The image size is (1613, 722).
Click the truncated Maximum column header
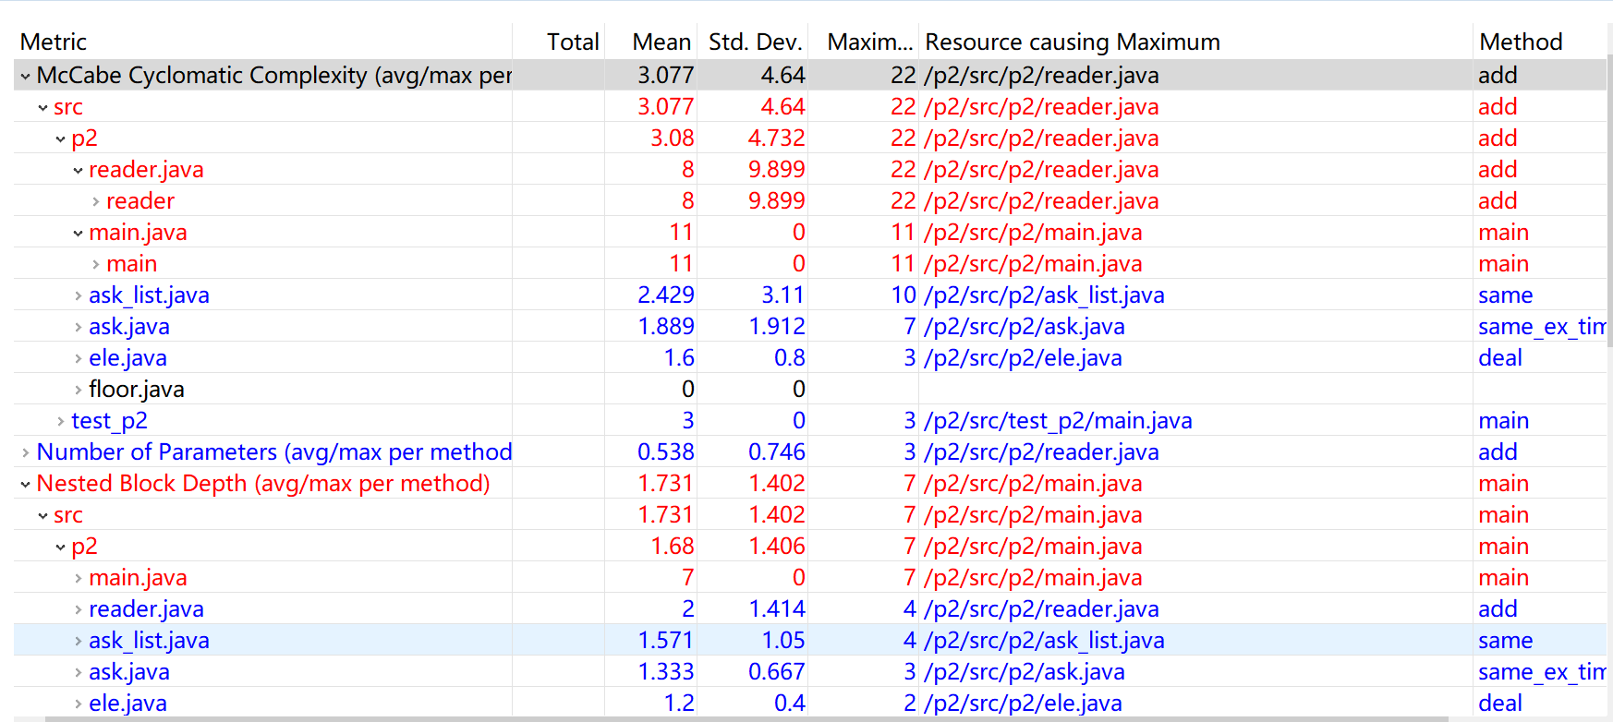point(868,42)
